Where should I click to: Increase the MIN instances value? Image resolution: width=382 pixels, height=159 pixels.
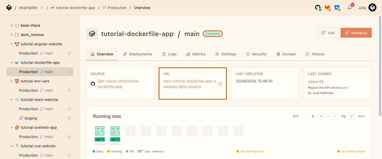321,116
